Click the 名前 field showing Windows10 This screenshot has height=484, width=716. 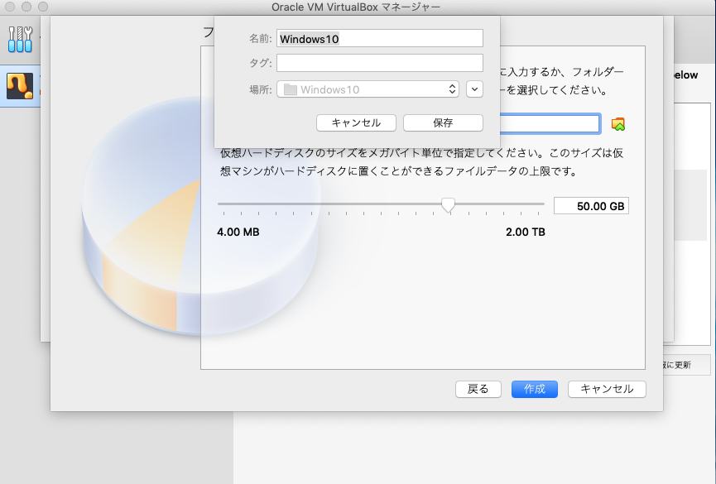point(380,37)
